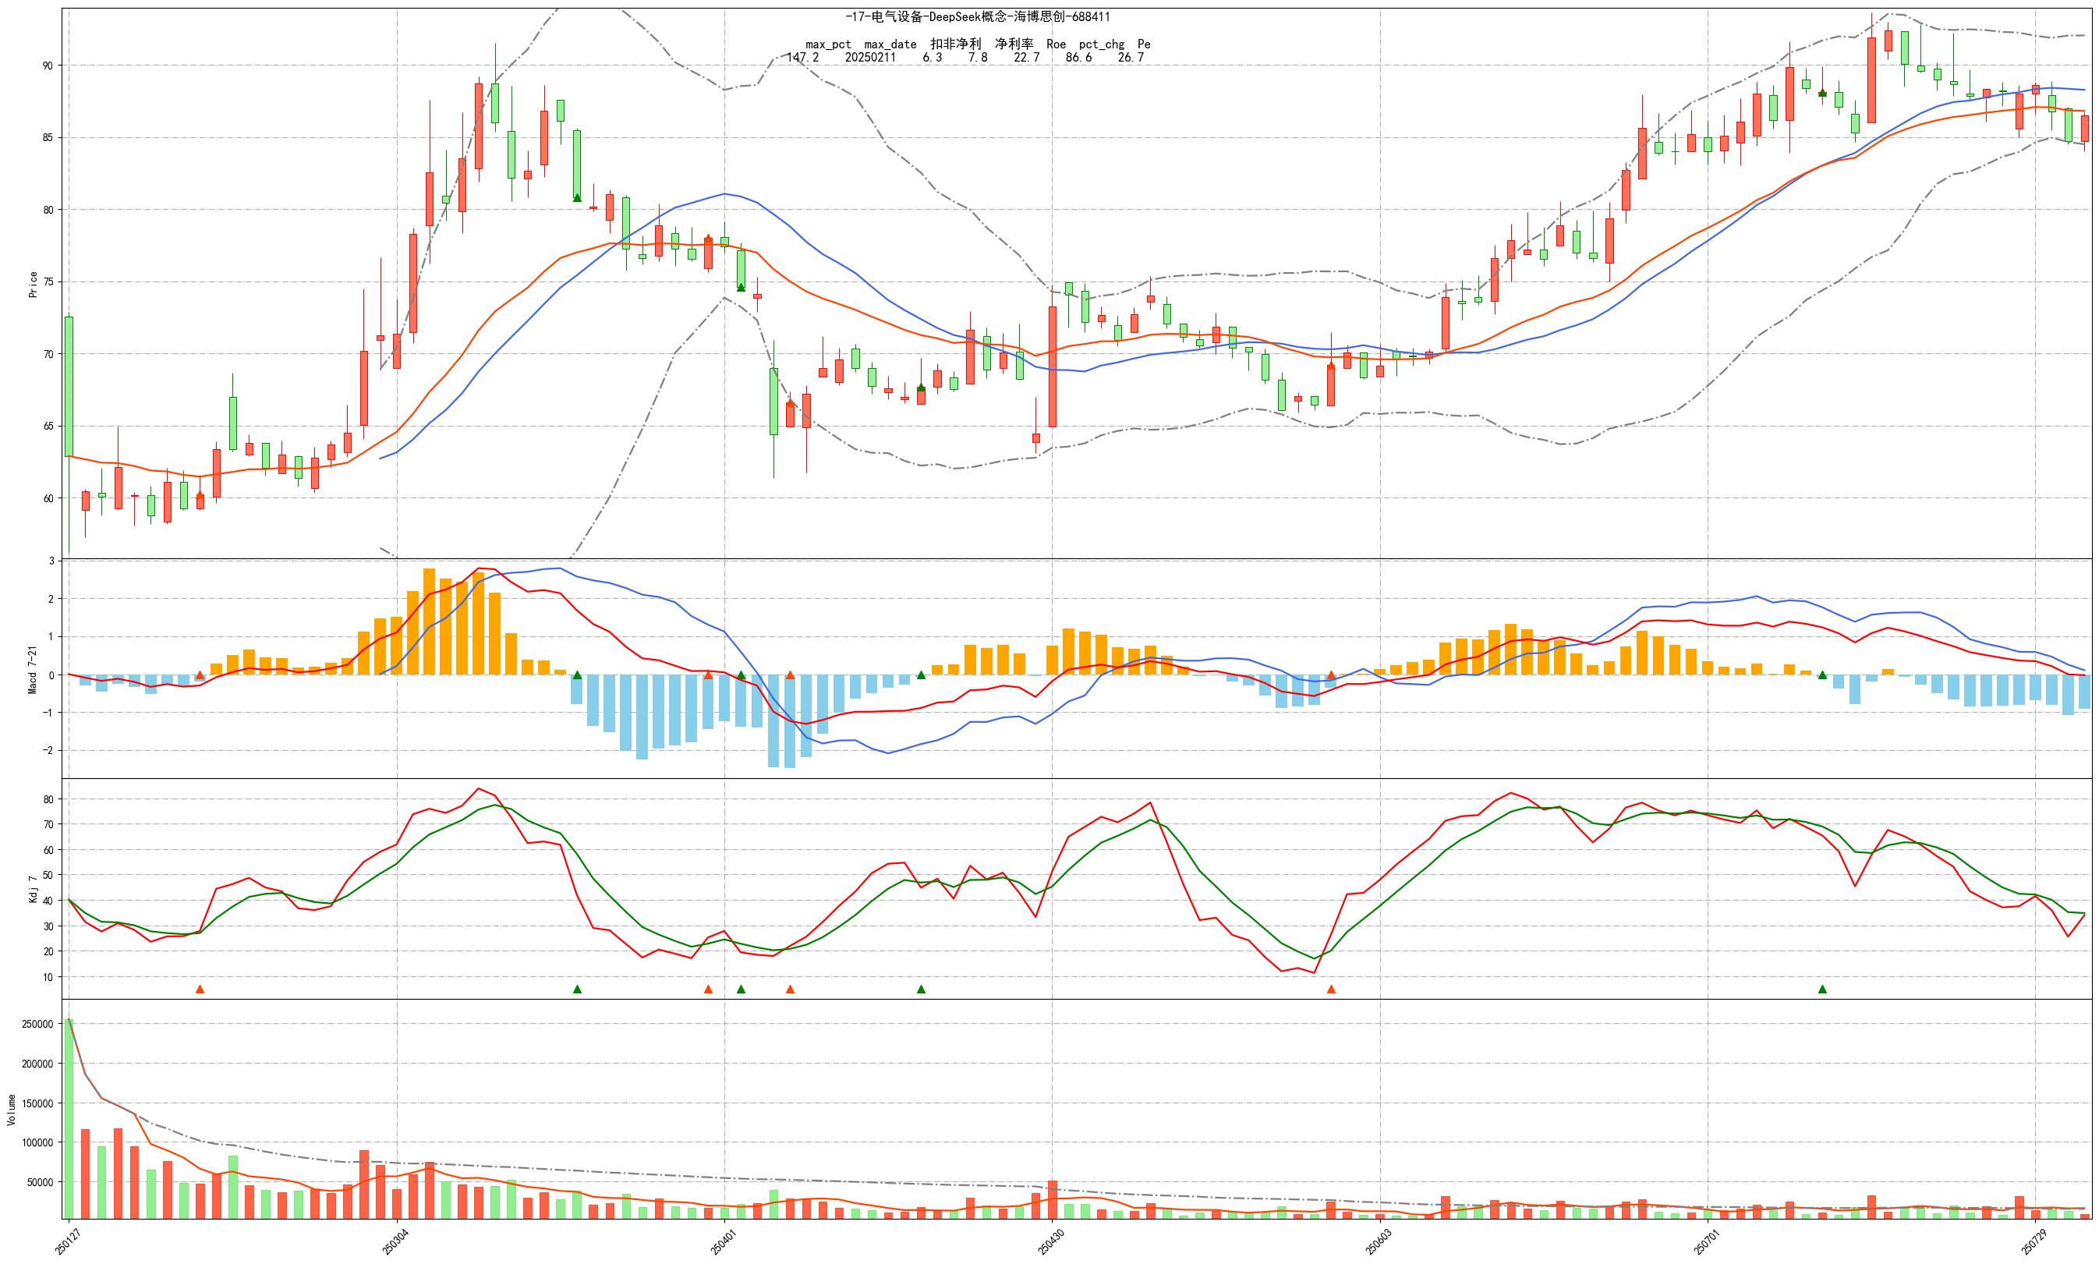Viewport: 2099px width, 1264px height.
Task: Click the max_pct value 147.2
Action: [803, 58]
